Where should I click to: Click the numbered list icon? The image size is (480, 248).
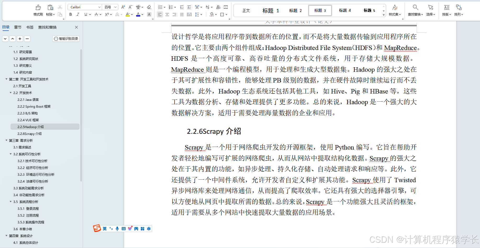pos(171,7)
